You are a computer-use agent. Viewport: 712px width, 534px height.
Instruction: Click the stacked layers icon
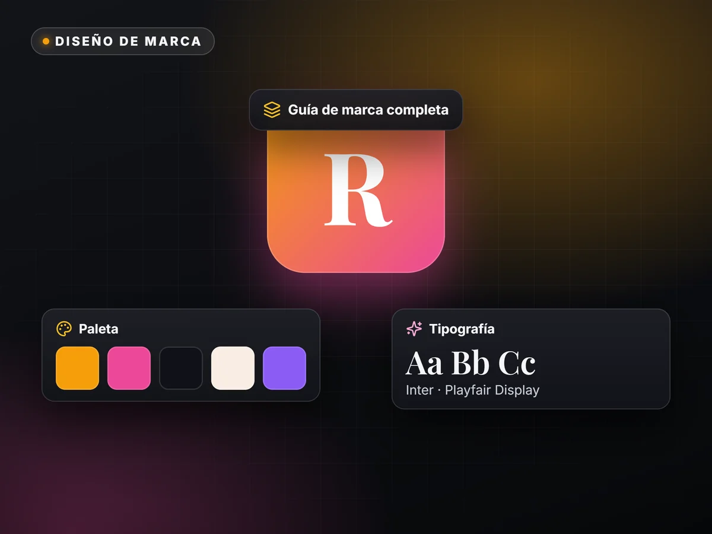tap(272, 110)
